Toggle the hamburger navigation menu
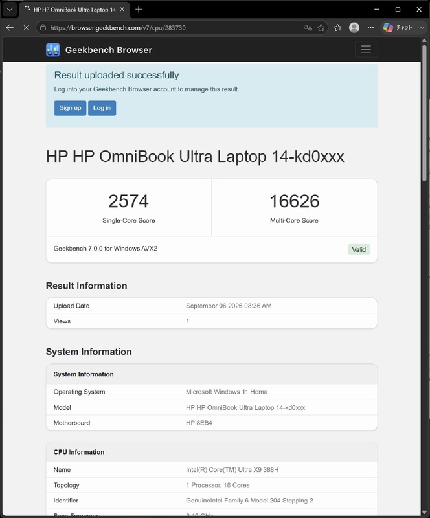Screen dimensions: 430x518 click(366, 50)
